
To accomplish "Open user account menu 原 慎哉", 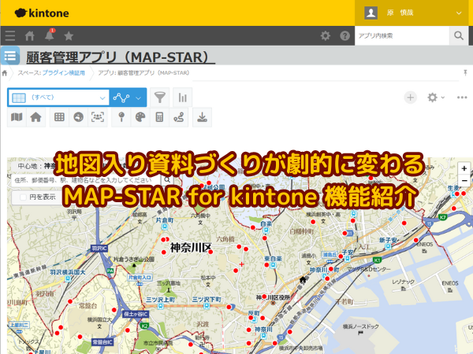I will point(412,13).
